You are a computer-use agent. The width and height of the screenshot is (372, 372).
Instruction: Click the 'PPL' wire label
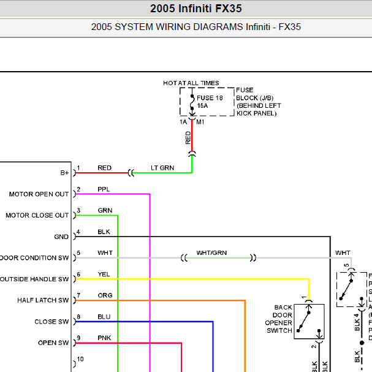coord(104,189)
